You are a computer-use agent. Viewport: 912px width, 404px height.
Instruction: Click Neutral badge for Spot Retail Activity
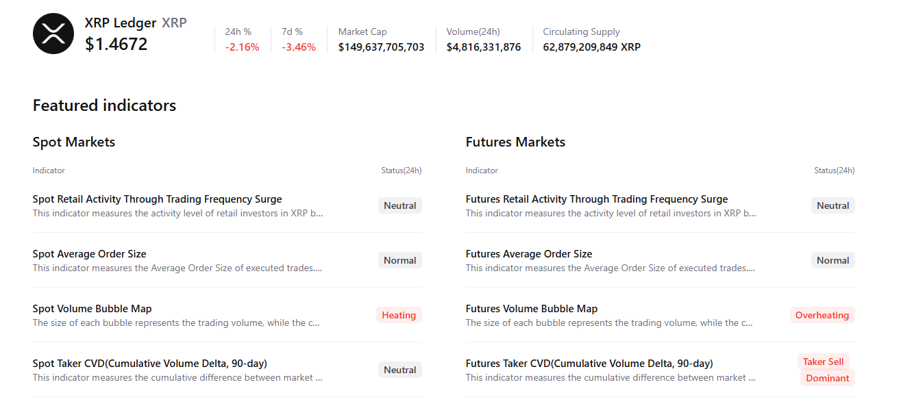(400, 205)
